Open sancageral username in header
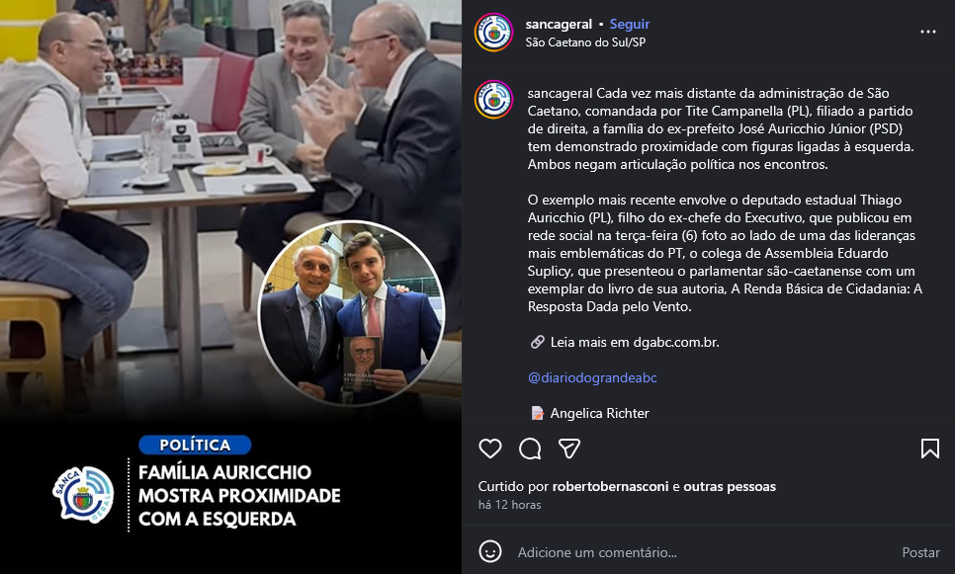955x574 pixels. click(559, 25)
